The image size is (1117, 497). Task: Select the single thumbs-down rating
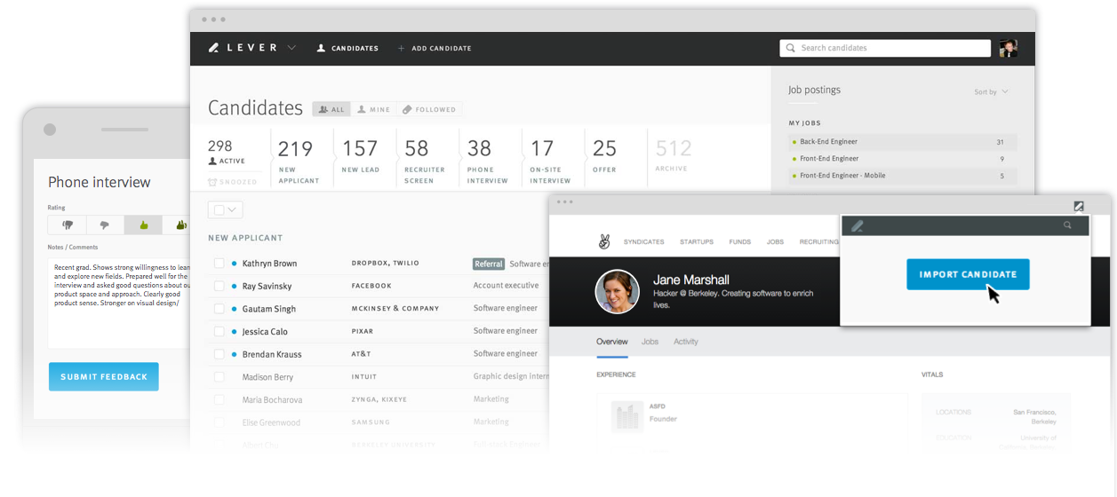[105, 225]
